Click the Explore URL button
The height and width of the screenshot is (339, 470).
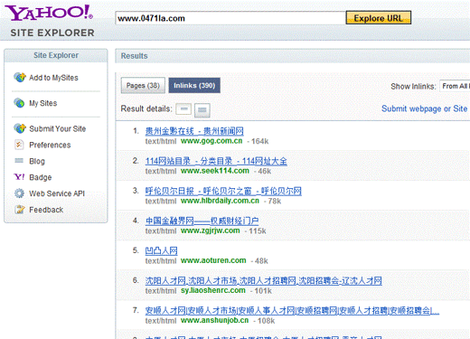pos(379,18)
